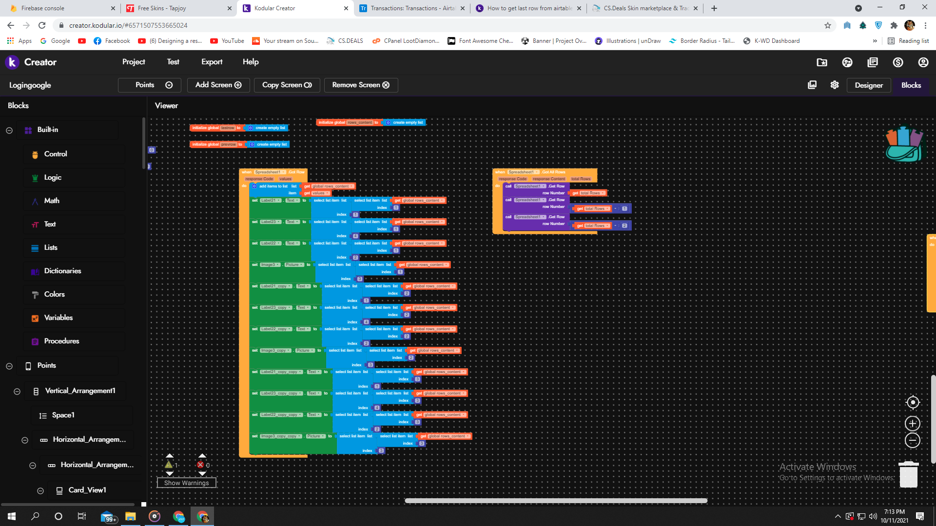Click the browser address bar
This screenshot has width=936, height=526.
(439, 25)
